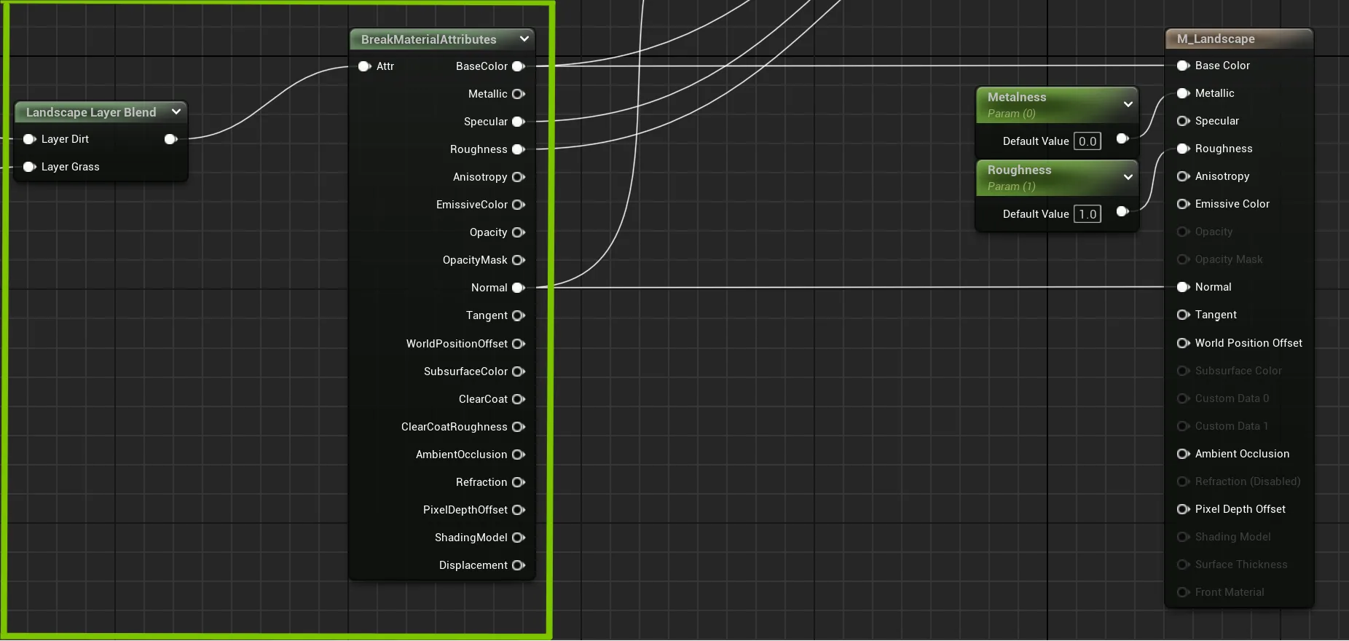1349x641 pixels.
Task: Click EmissiveColor output pin
Action: pos(519,205)
